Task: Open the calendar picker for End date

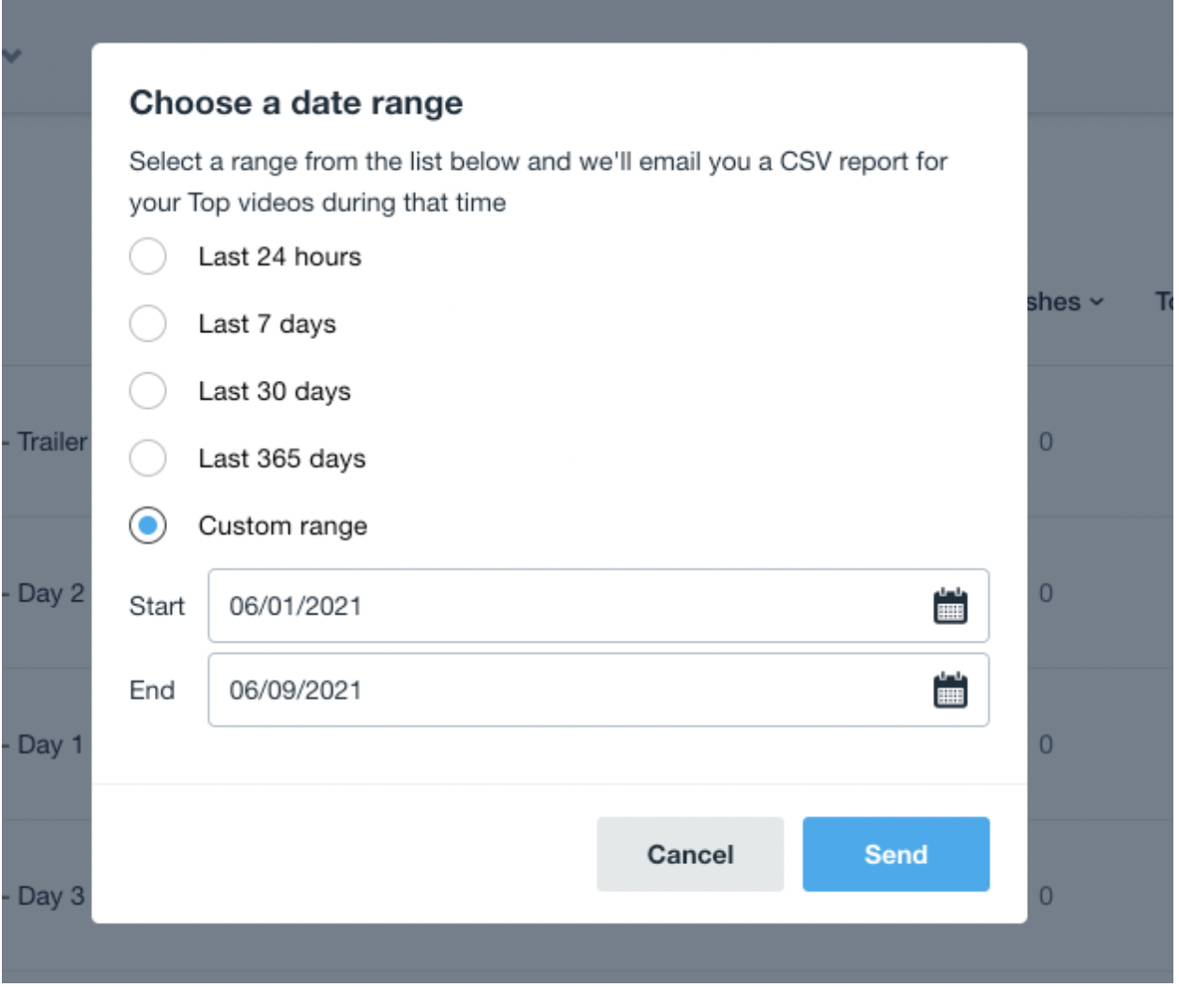Action: pos(950,691)
